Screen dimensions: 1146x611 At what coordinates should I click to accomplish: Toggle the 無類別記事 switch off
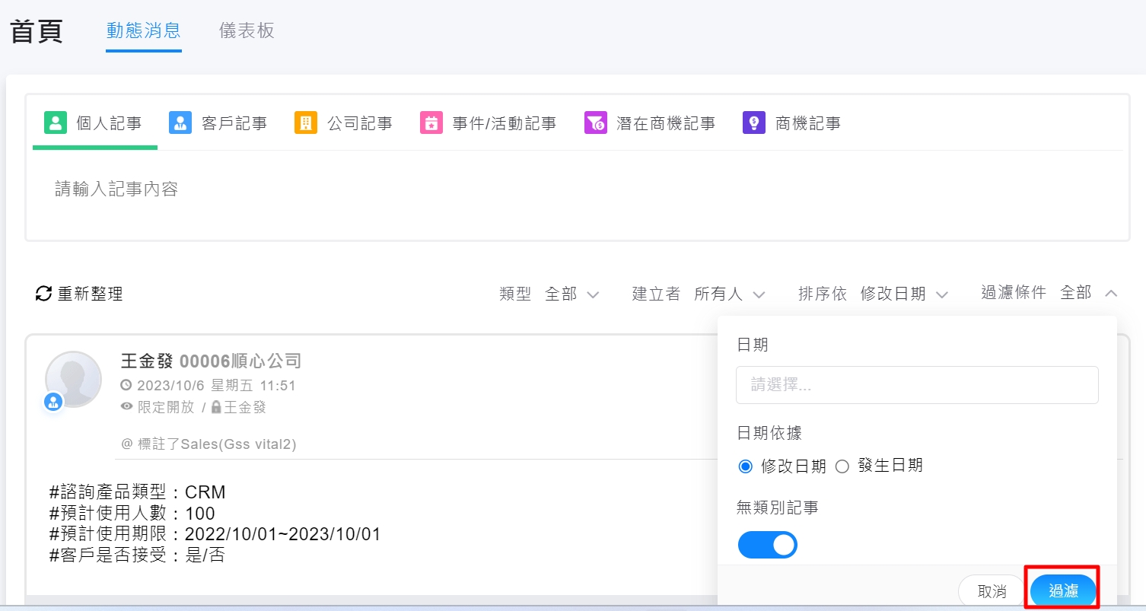tap(767, 545)
